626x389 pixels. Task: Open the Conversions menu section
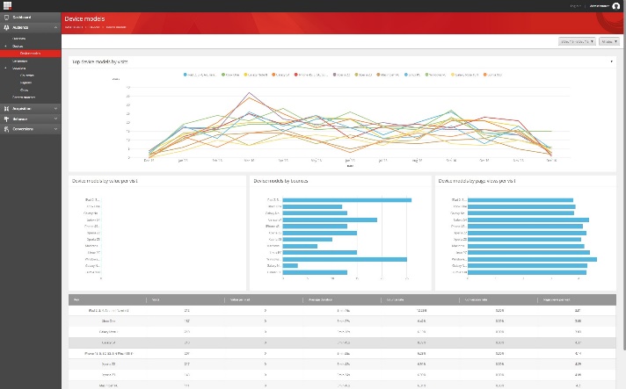[x=31, y=129]
